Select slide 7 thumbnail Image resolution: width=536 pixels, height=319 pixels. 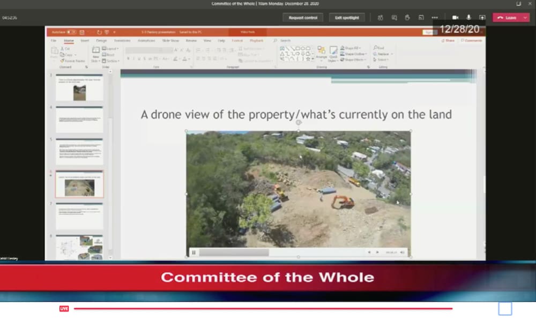tap(79, 216)
